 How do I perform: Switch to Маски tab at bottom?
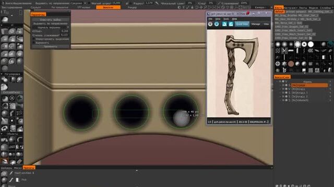tap(18, 168)
